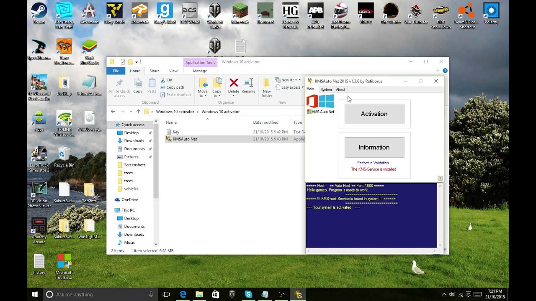The width and height of the screenshot is (536, 301).
Task: Click the Paste icon in the ribbon
Action: click(x=152, y=83)
